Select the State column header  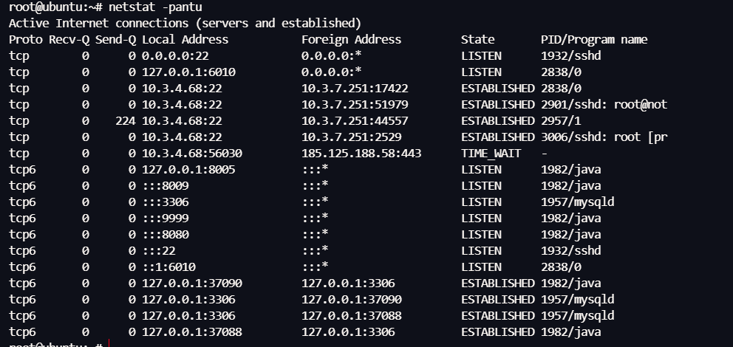point(477,40)
